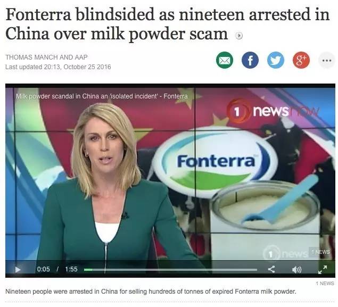The image size is (338, 307).
Task: Click the Fonterra blindsided headline
Action: (167, 24)
